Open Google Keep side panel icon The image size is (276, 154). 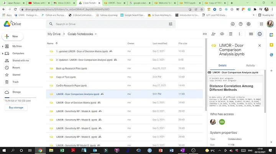coord(271,45)
